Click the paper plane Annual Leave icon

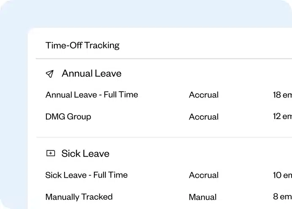(50, 74)
